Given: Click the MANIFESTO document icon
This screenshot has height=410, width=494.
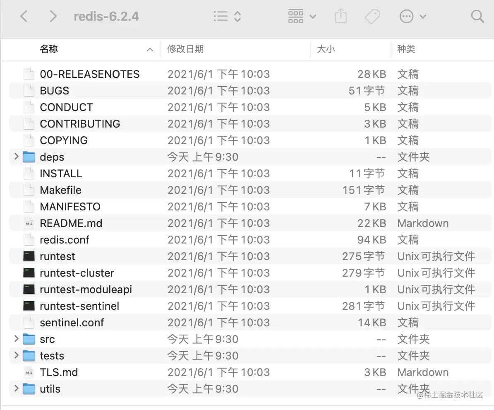Looking at the screenshot, I should (29, 207).
